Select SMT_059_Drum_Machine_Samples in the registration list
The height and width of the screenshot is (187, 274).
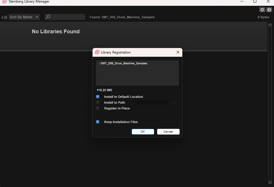click(x=123, y=63)
